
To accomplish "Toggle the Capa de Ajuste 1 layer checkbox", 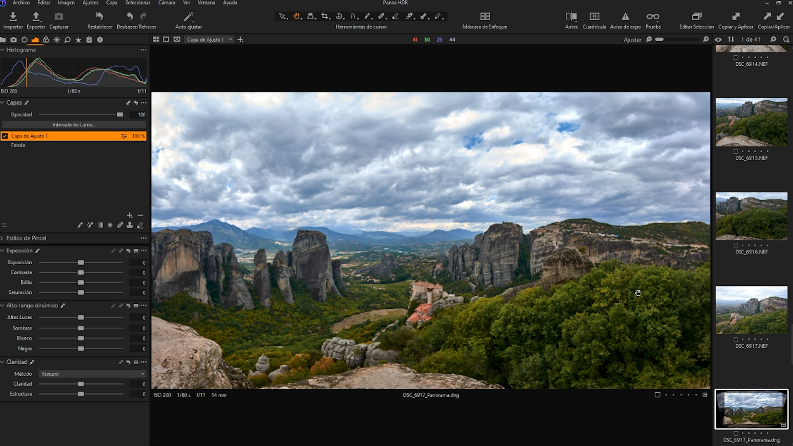I will tap(5, 135).
